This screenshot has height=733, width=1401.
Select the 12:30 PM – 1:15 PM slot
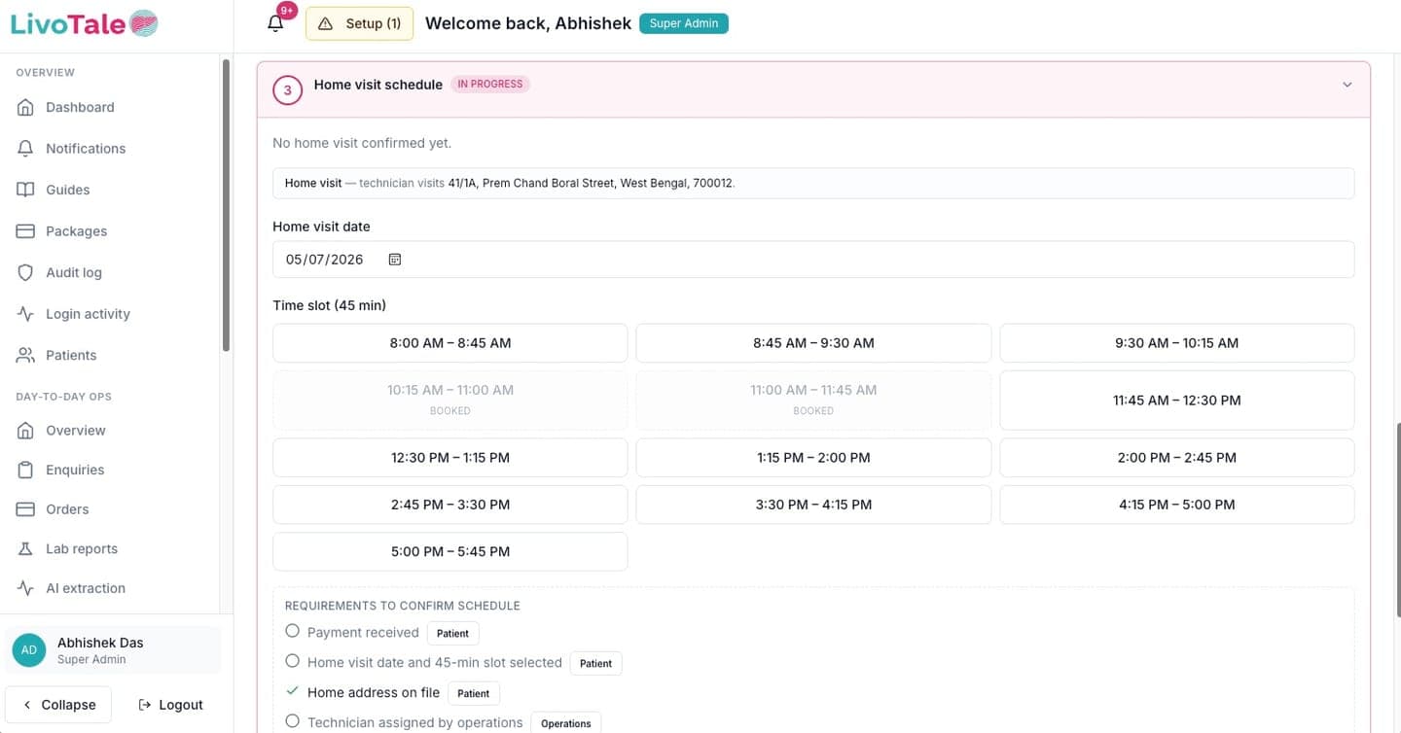450,458
